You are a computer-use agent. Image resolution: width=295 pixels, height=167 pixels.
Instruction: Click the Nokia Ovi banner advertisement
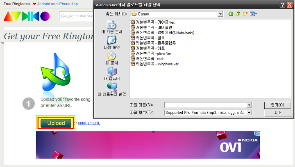[x=148, y=145]
